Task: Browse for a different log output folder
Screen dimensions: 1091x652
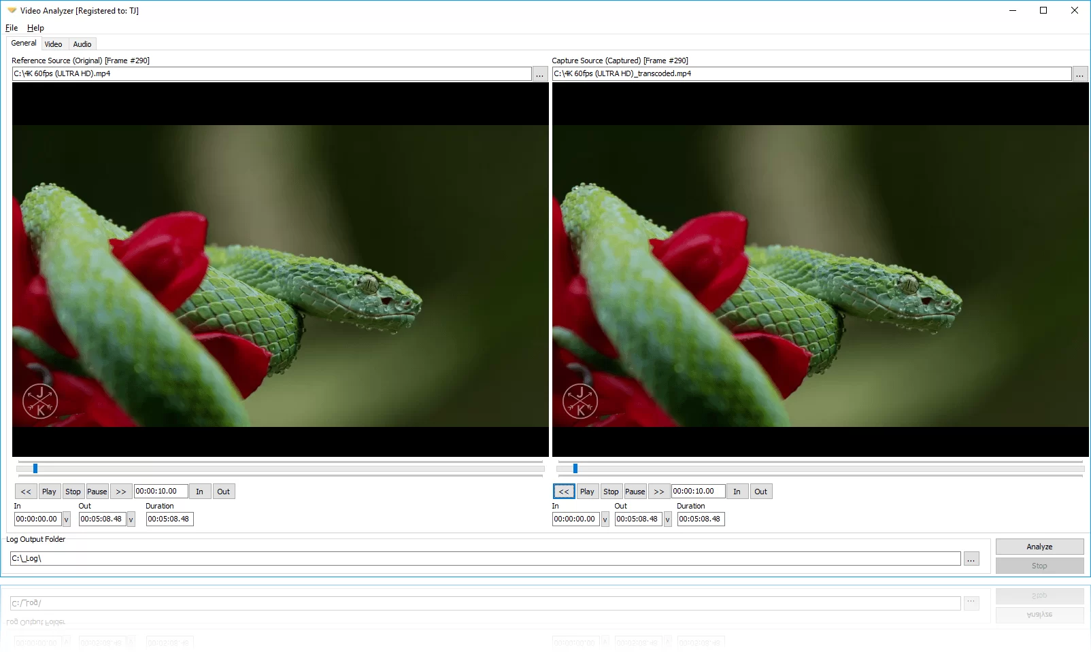Action: tap(971, 557)
